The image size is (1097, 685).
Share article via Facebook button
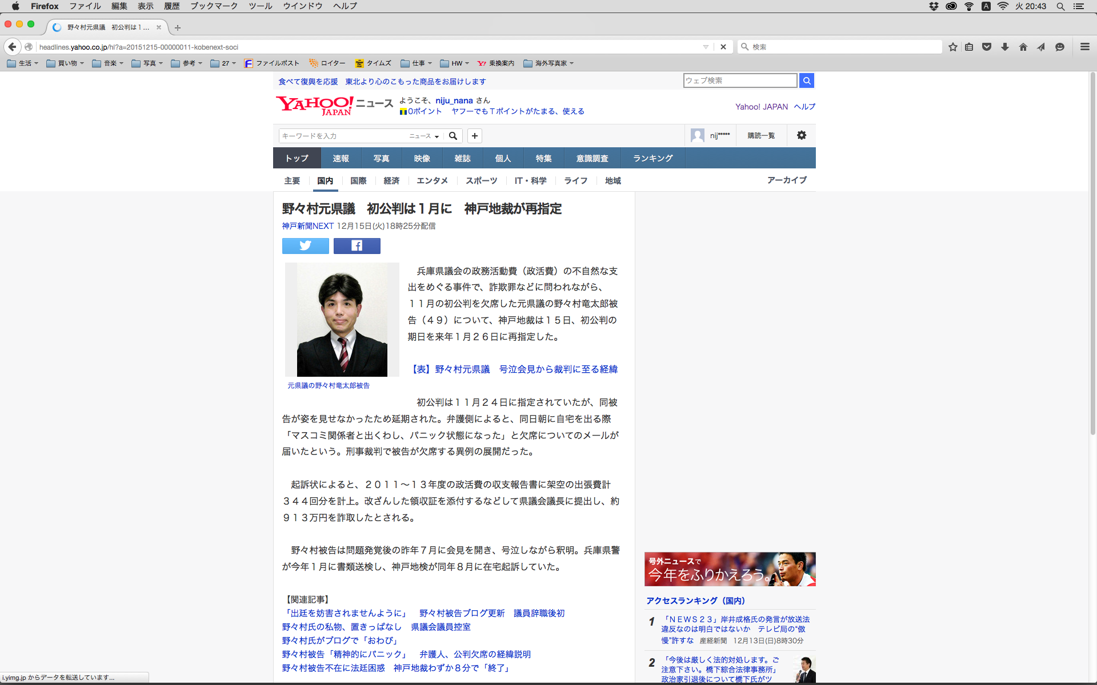pos(357,246)
